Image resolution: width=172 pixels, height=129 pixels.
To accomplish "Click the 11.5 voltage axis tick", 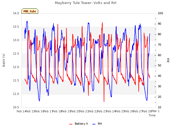I will (16, 81).
